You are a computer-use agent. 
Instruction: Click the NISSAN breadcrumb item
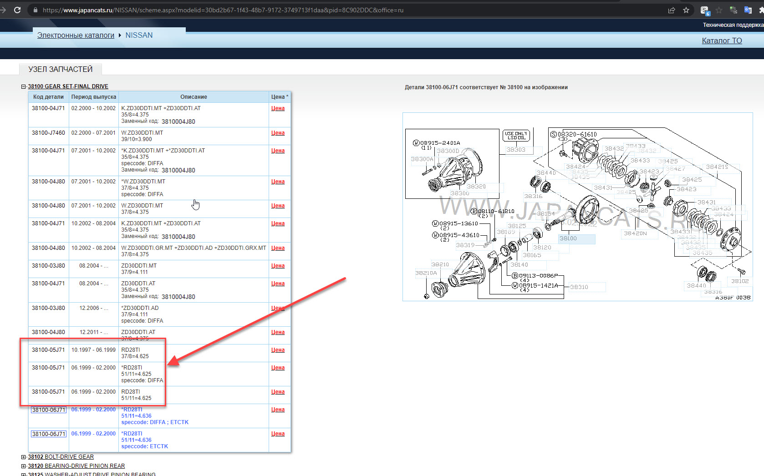click(139, 35)
